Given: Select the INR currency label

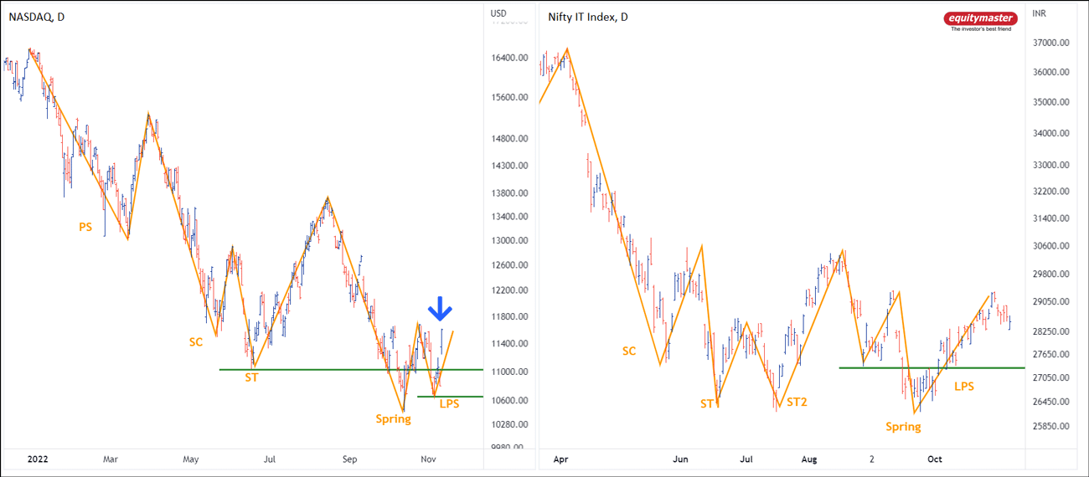Looking at the screenshot, I should click(x=1040, y=13).
